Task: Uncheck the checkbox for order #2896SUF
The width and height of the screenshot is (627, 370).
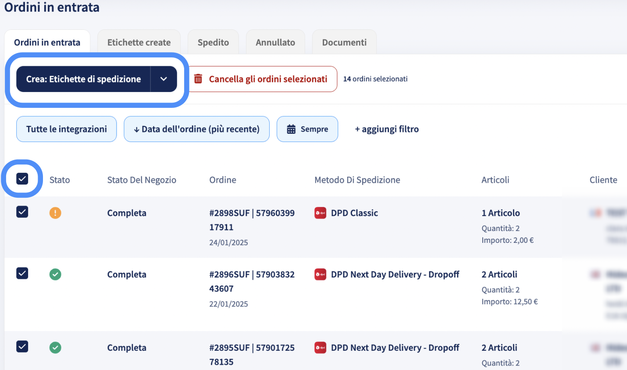Action: point(22,273)
